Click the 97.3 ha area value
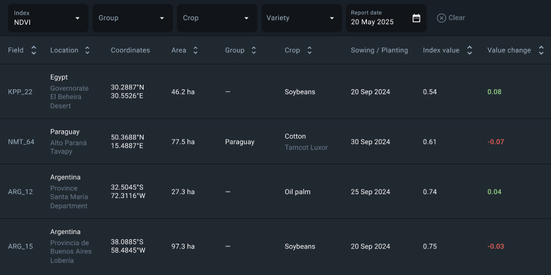Viewport: 551px width, 275px height. [x=183, y=246]
